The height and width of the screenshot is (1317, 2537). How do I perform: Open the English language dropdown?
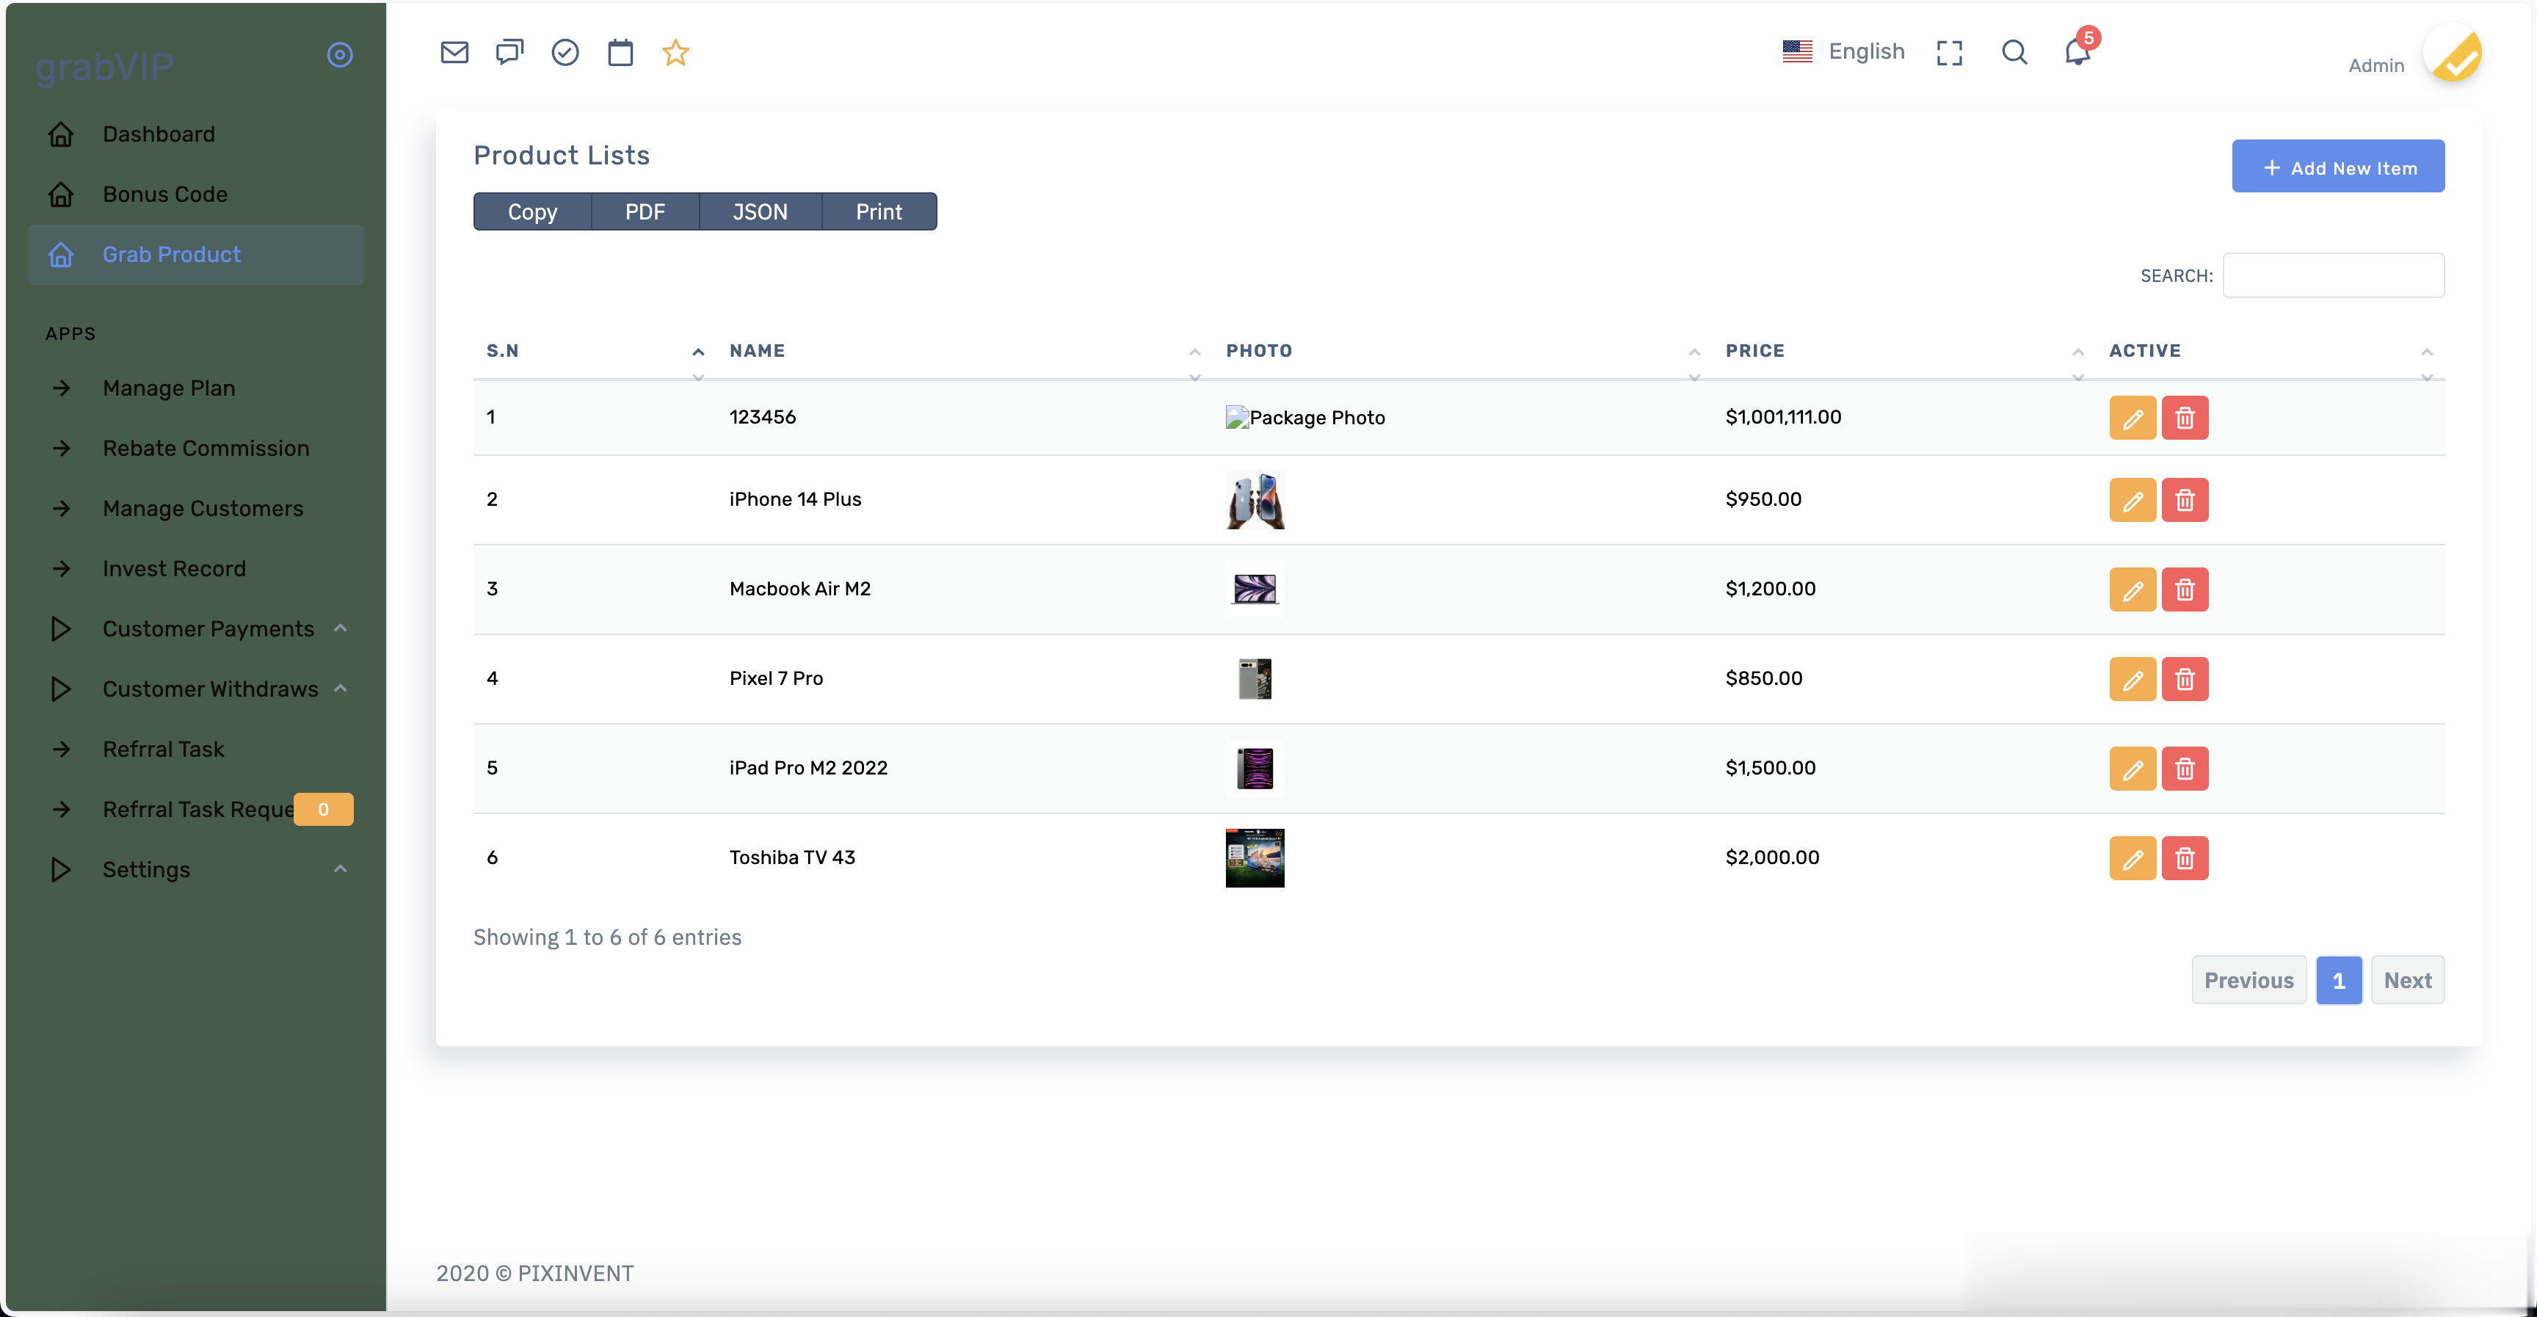[x=1844, y=51]
